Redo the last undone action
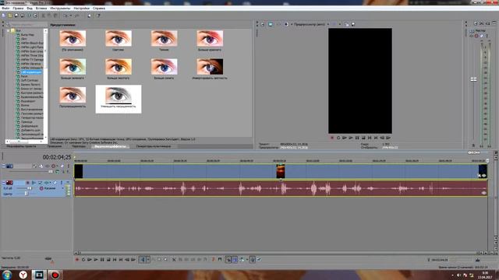Screen dimensions: 499x280 point(76,16)
